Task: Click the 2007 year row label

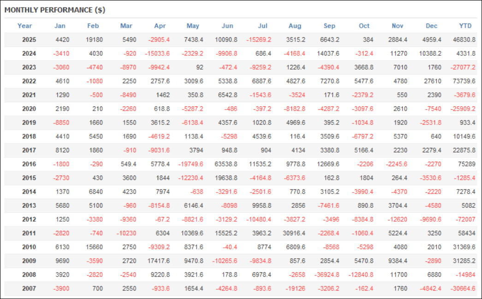Action: pos(29,288)
